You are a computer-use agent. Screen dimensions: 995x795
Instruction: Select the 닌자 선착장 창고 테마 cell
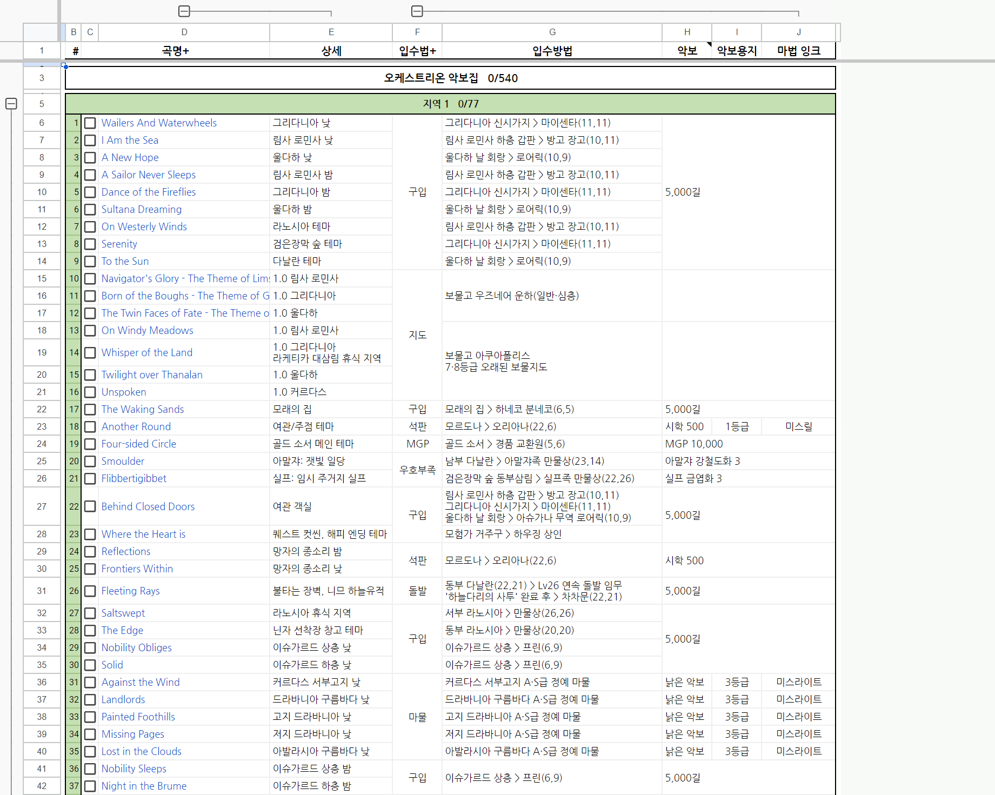(x=331, y=630)
